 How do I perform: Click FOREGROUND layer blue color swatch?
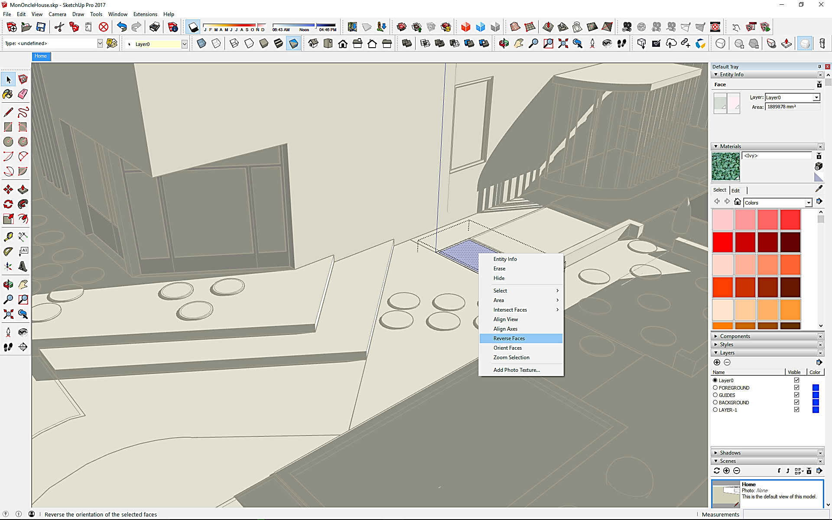(816, 387)
